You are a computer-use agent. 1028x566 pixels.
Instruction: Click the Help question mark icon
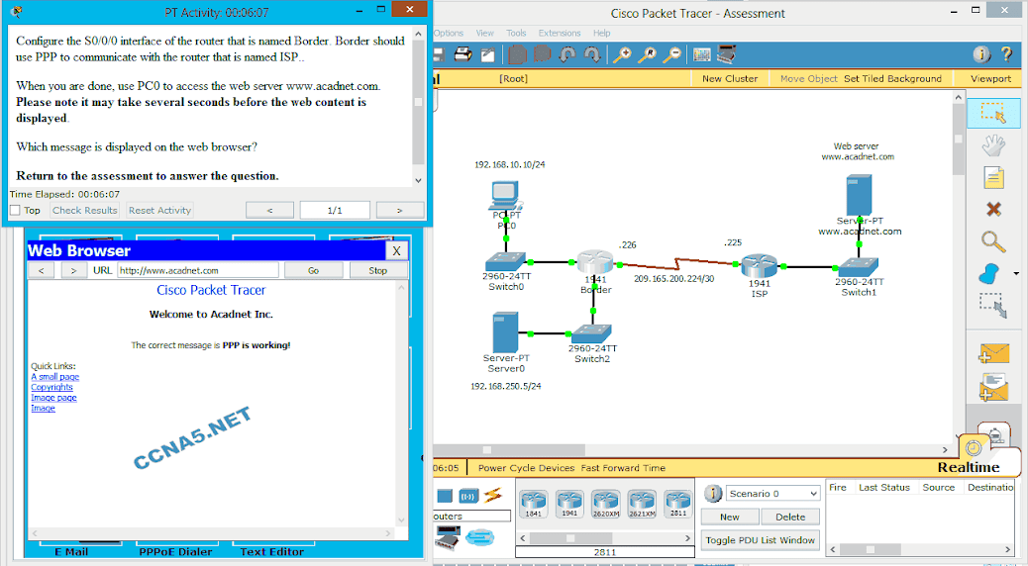pos(1006,54)
